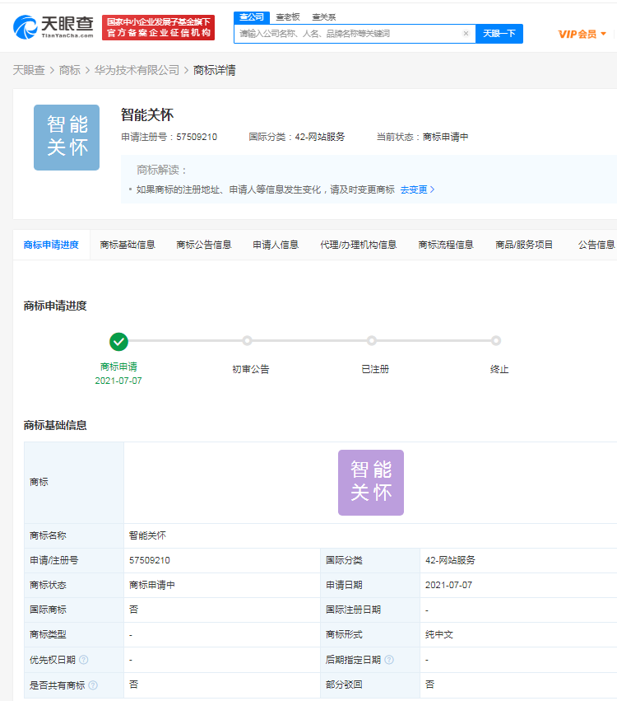Click the 去变更 arrow link
Image resolution: width=617 pixels, height=701 pixels.
point(417,189)
